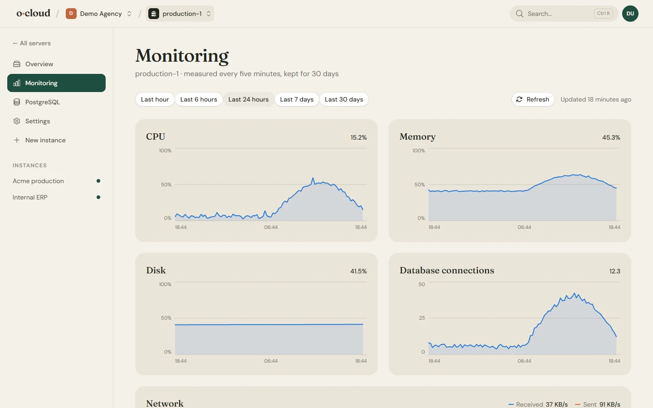Click the production-1 measurement subtitle text
Screen dimensions: 653x408
pyautogui.click(x=237, y=74)
